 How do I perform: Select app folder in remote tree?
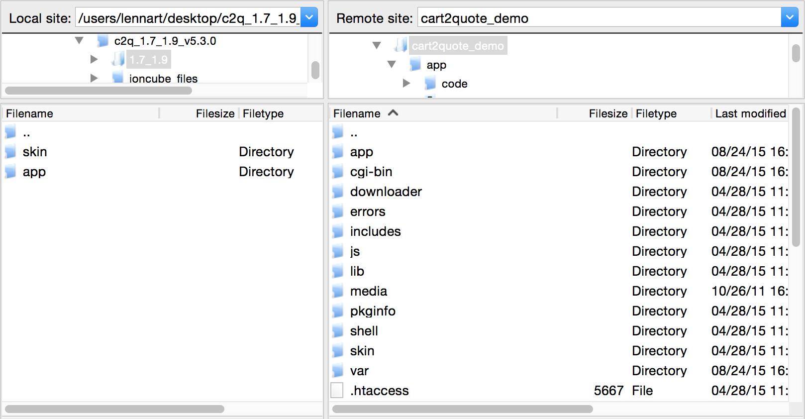point(436,65)
